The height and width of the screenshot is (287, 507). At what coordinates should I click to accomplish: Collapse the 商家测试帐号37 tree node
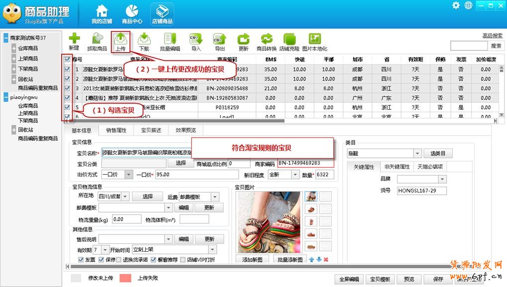coord(6,38)
